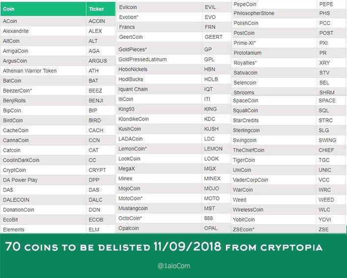Image resolution: width=347 pixels, height=278 pixels.
Task: Click the Athenian Warrior Token entry
Action: (29, 71)
